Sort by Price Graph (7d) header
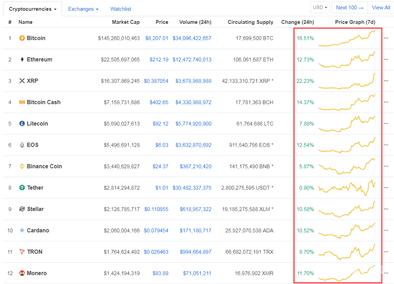Image resolution: width=394 pixels, height=284 pixels. (355, 22)
